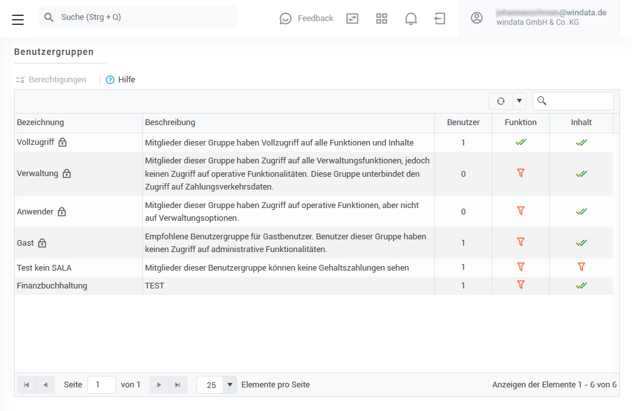This screenshot has width=632, height=411.
Task: Click the refresh table button
Action: pyautogui.click(x=501, y=101)
